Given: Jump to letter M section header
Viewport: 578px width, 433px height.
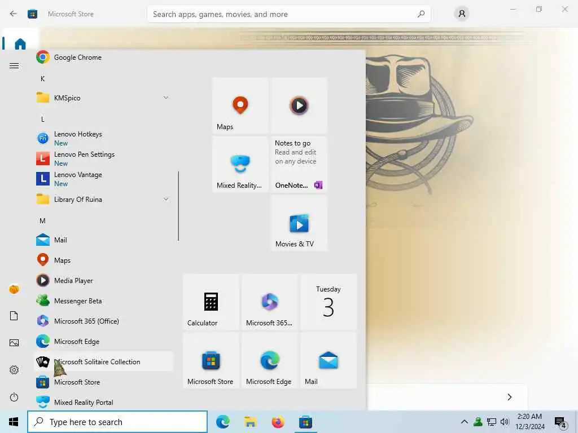Looking at the screenshot, I should 43,221.
